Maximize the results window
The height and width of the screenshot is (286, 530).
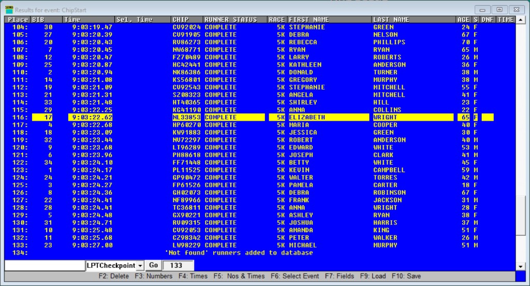pyautogui.click(x=499, y=10)
